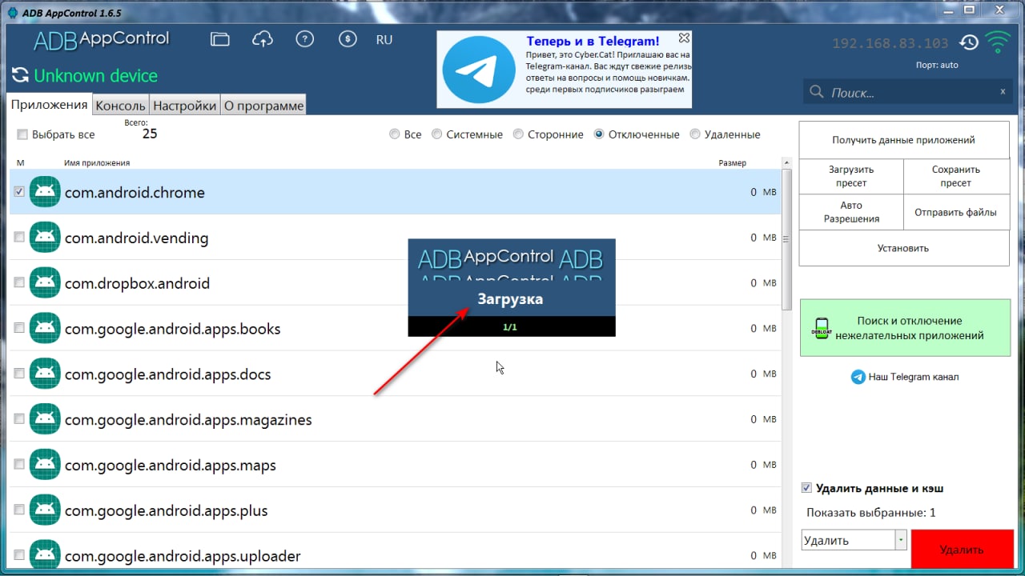The width and height of the screenshot is (1025, 576).
Task: Click the refresh device icon
Action: pyautogui.click(x=20, y=76)
